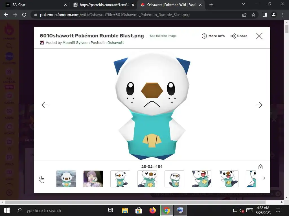Close the Oshawott Pokémon Wiki tab
Image resolution: width=289 pixels, height=216 pixels.
point(200,5)
